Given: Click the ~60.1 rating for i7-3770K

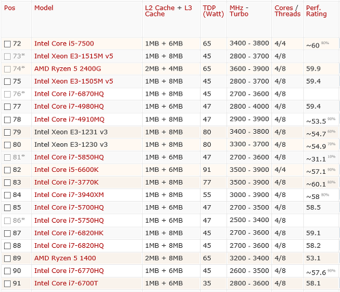Looking at the screenshot, I should [x=316, y=184].
